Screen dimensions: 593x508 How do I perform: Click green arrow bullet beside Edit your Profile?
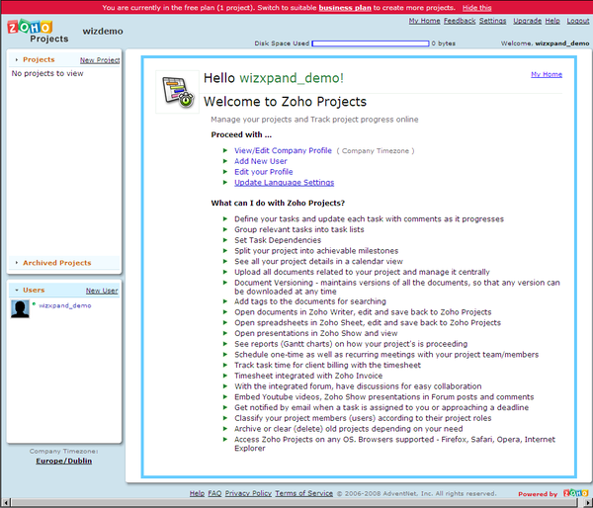pyautogui.click(x=225, y=172)
